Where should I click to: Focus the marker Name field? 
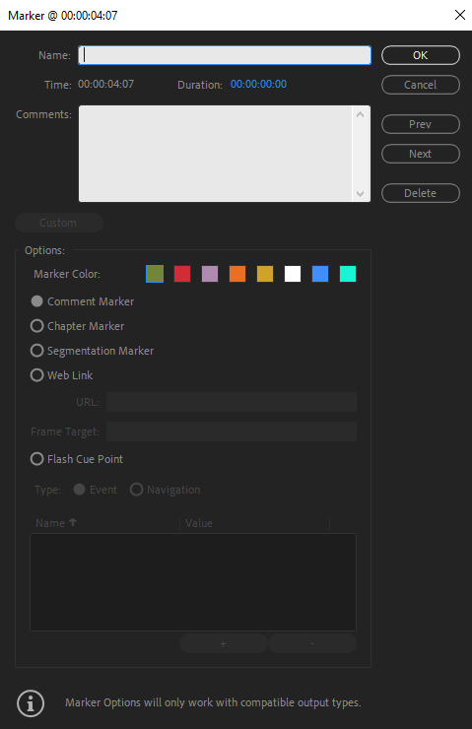pos(225,55)
